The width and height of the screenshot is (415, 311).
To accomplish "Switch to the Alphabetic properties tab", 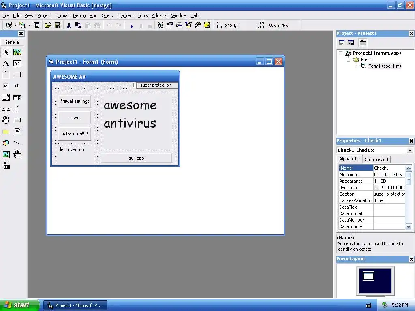I will click(349, 159).
